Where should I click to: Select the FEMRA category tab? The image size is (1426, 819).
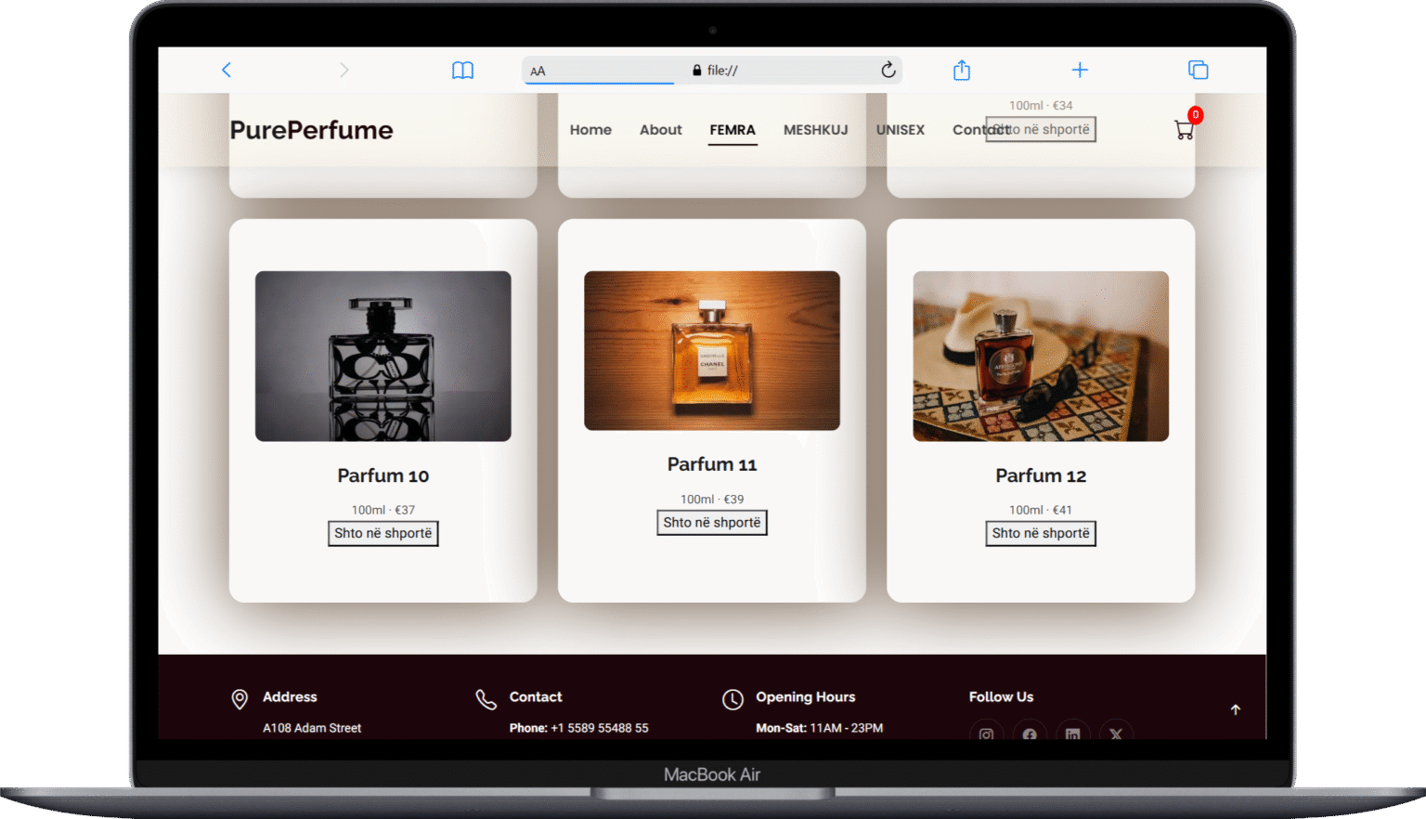[x=732, y=130]
